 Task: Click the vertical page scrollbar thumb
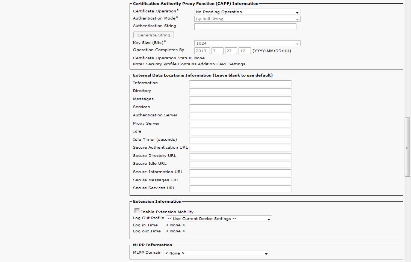click(407, 147)
